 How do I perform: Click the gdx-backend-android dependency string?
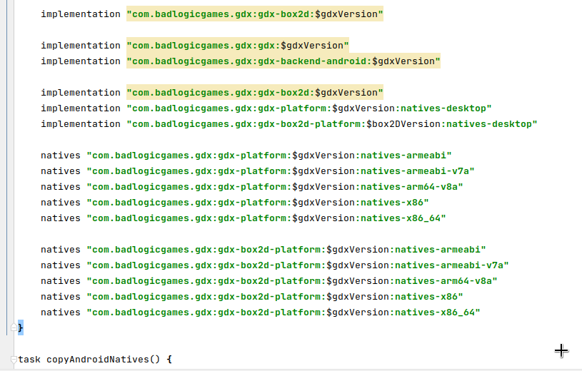click(284, 61)
